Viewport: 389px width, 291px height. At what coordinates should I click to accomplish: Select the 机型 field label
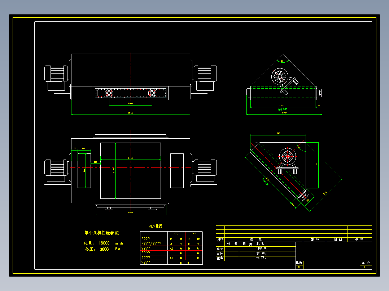tap(261, 244)
